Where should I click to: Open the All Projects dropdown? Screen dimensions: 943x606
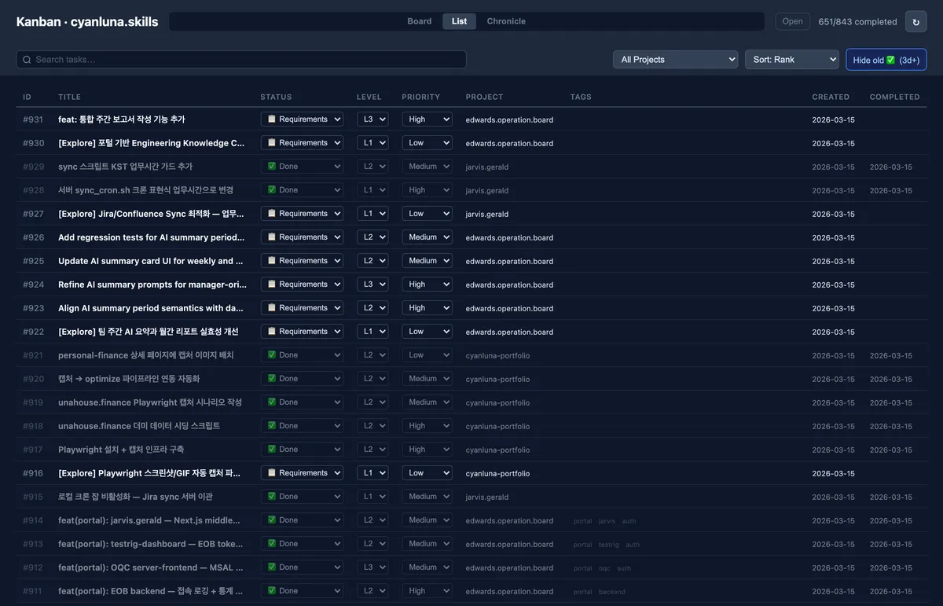(675, 60)
